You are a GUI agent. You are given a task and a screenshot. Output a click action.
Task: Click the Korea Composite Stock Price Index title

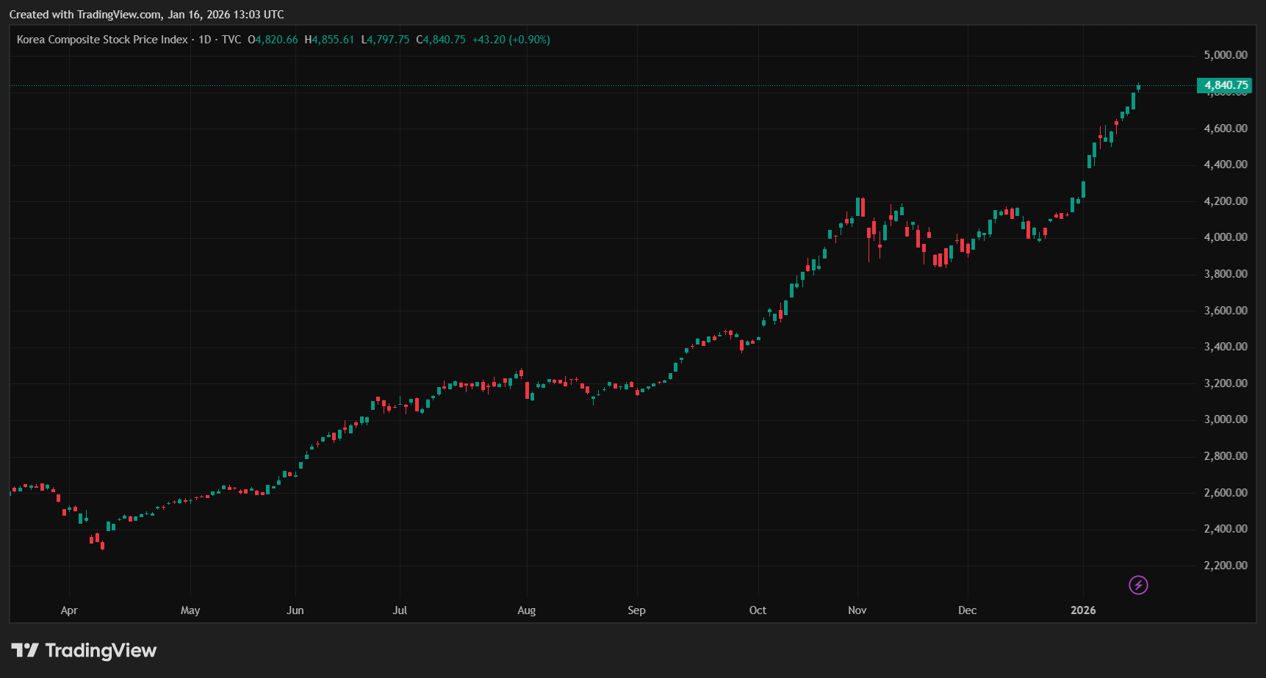102,40
